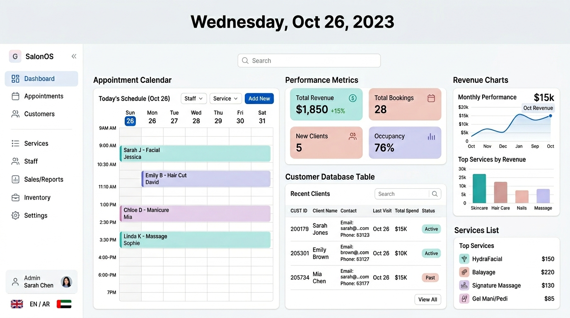Click the Add New appointment button

259,99
